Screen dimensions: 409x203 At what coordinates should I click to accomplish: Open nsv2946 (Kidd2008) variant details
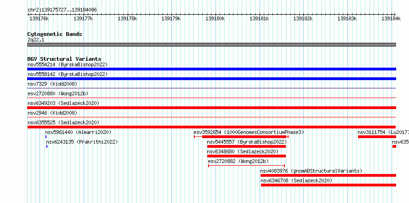pos(52,113)
